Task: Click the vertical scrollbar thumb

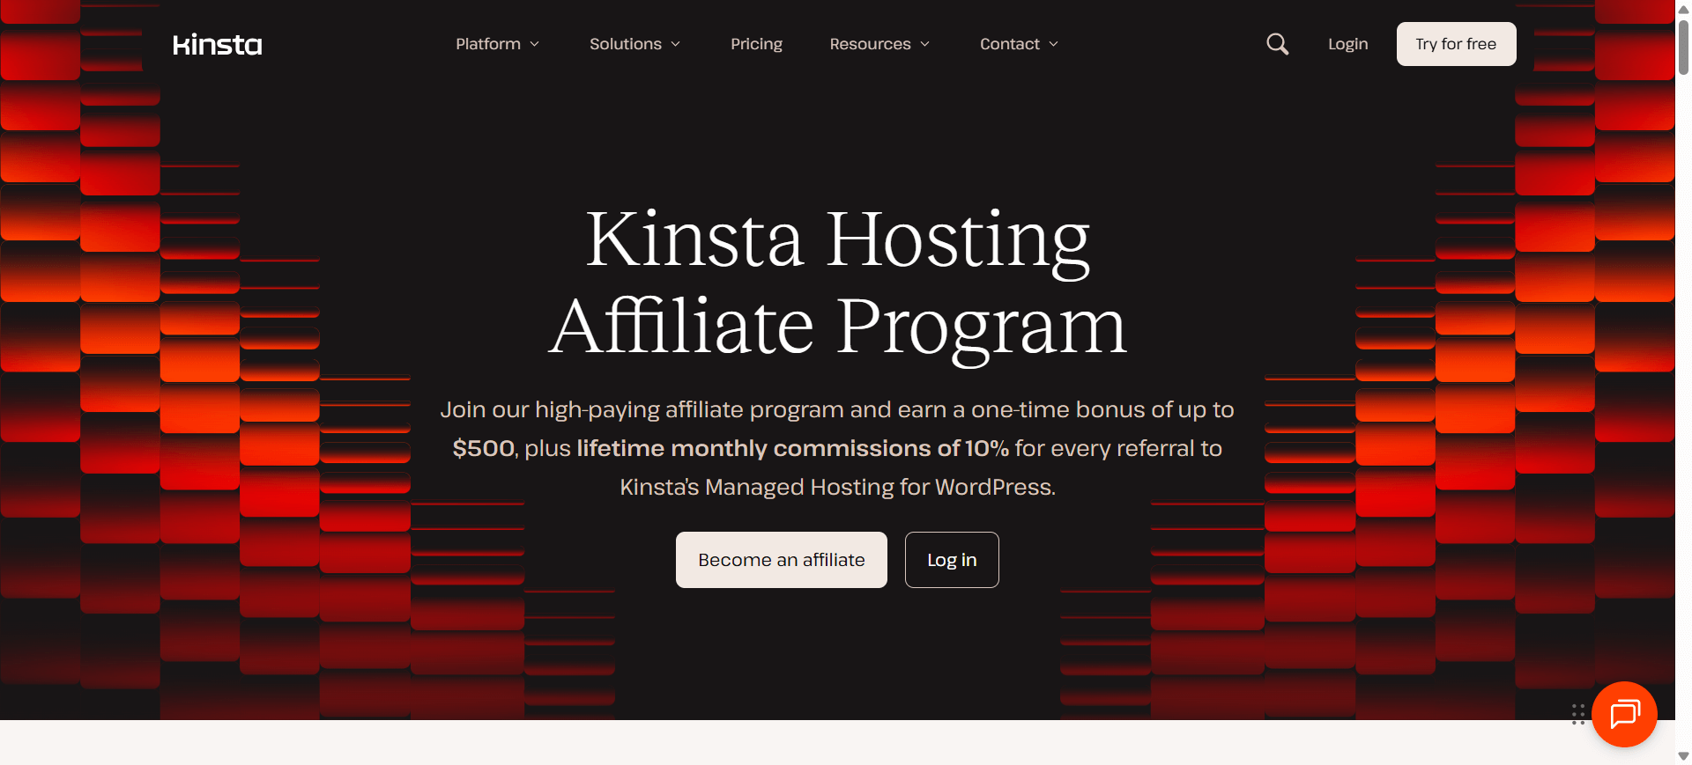Action: click(x=1683, y=46)
